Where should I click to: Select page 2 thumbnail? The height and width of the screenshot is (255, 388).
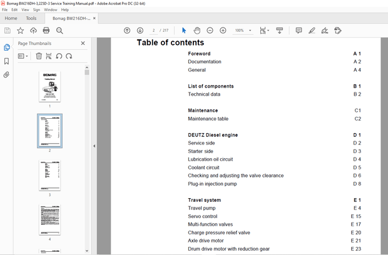(x=49, y=131)
